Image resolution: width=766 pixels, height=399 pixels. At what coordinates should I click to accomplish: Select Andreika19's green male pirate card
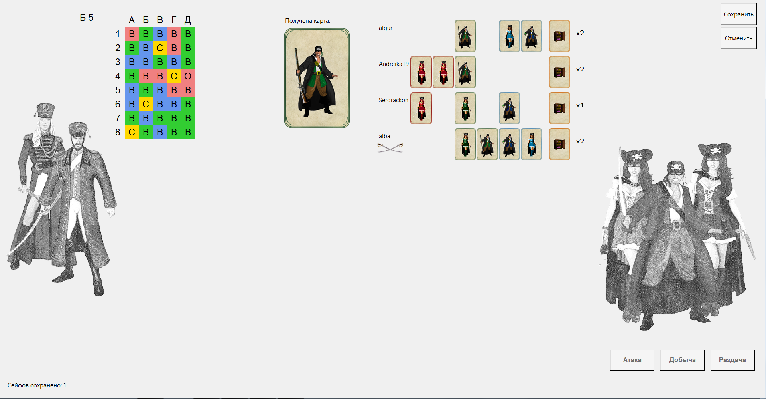pos(465,72)
